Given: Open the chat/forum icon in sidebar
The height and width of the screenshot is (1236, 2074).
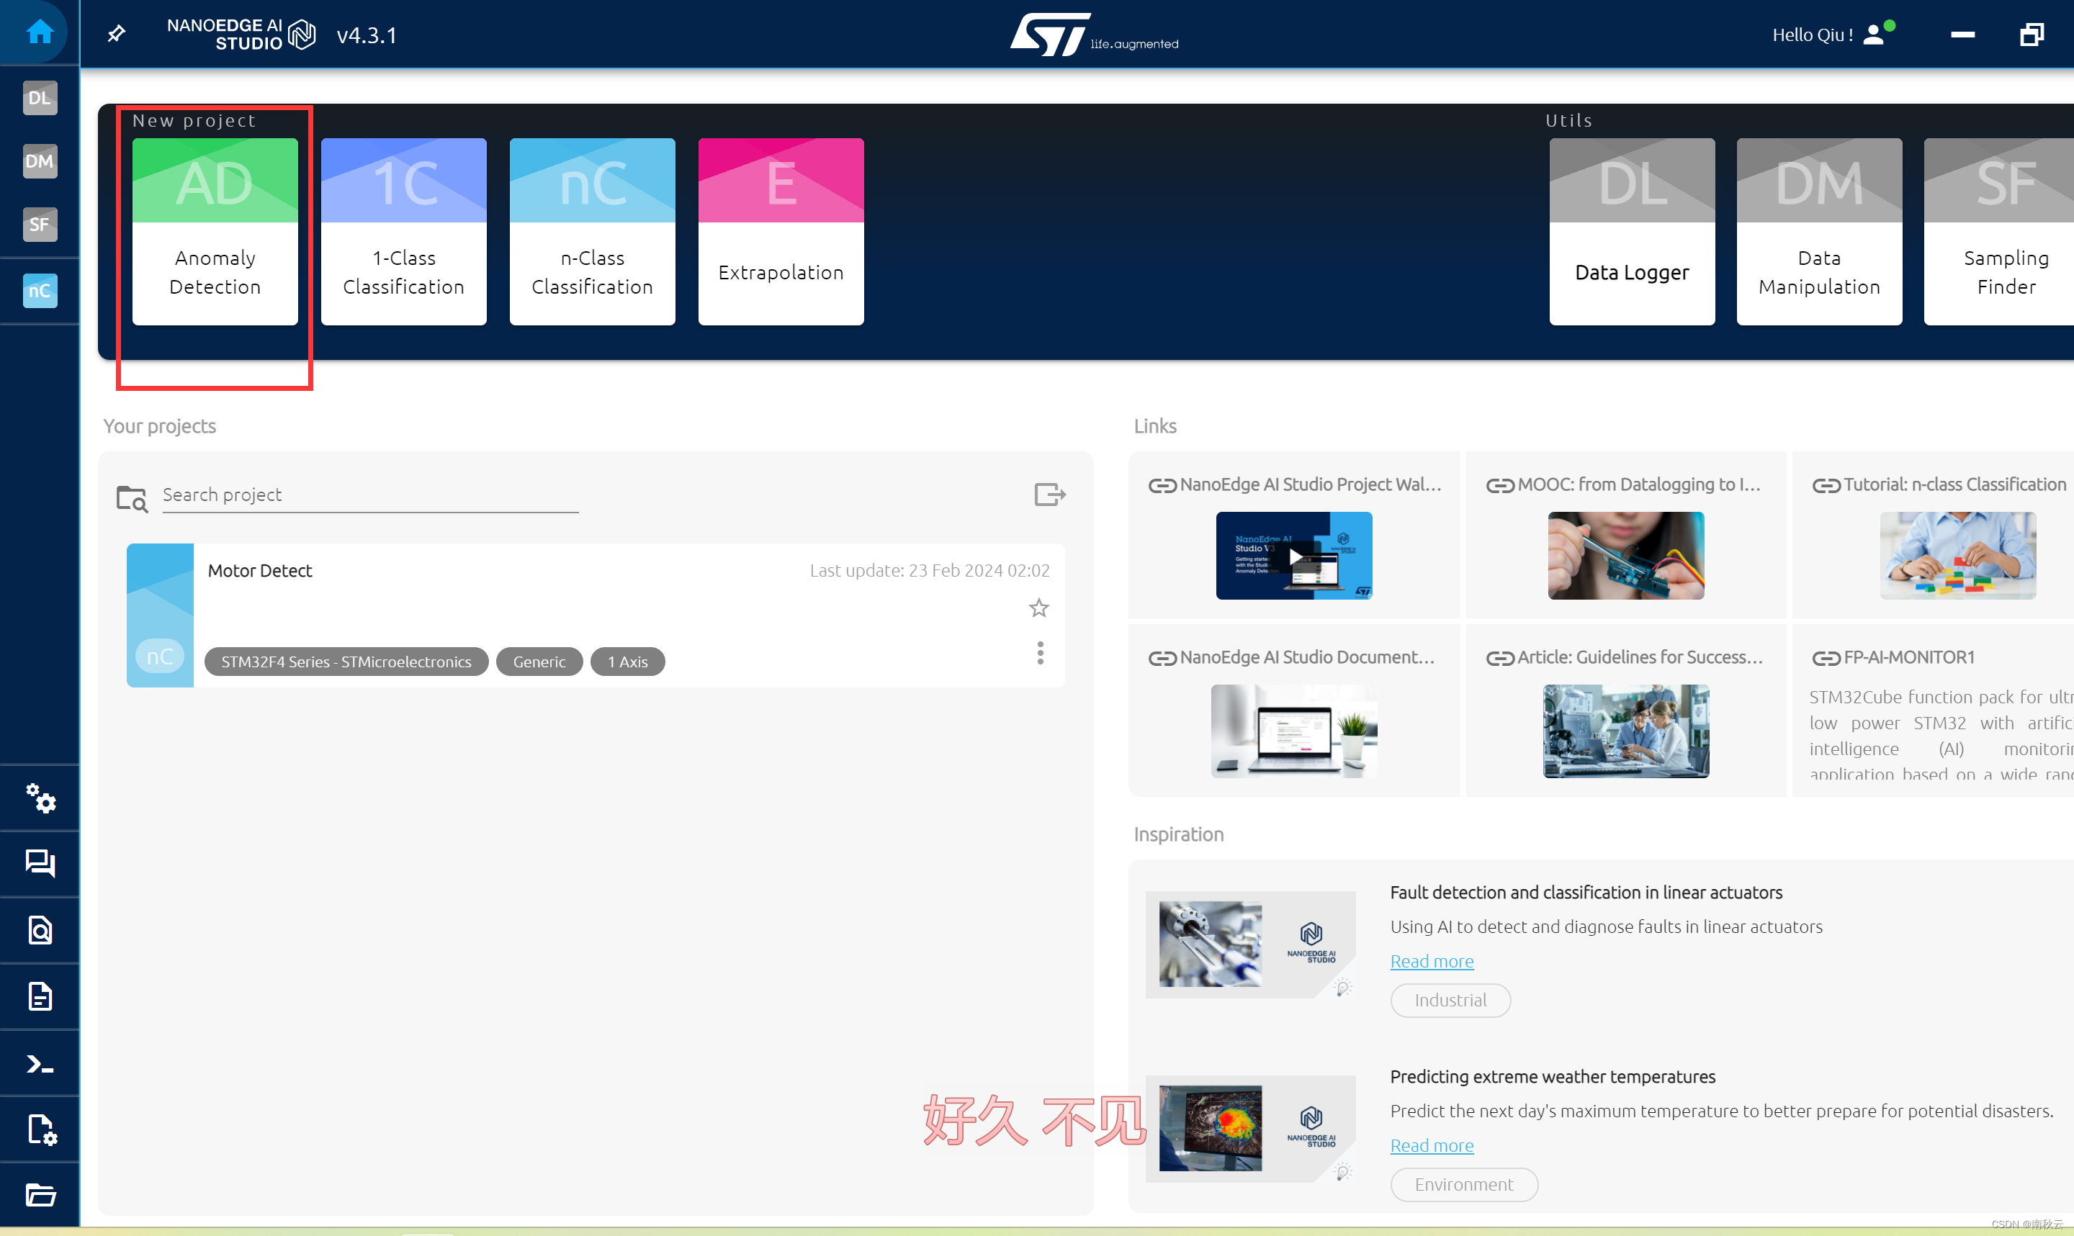Looking at the screenshot, I should (39, 863).
